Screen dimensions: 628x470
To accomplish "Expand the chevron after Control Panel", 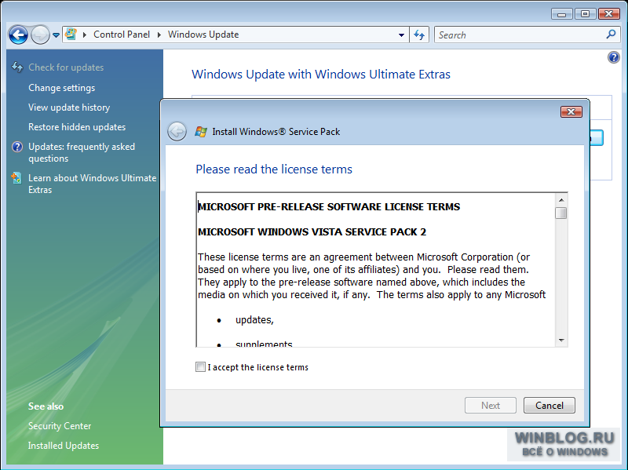I will pyautogui.click(x=159, y=35).
